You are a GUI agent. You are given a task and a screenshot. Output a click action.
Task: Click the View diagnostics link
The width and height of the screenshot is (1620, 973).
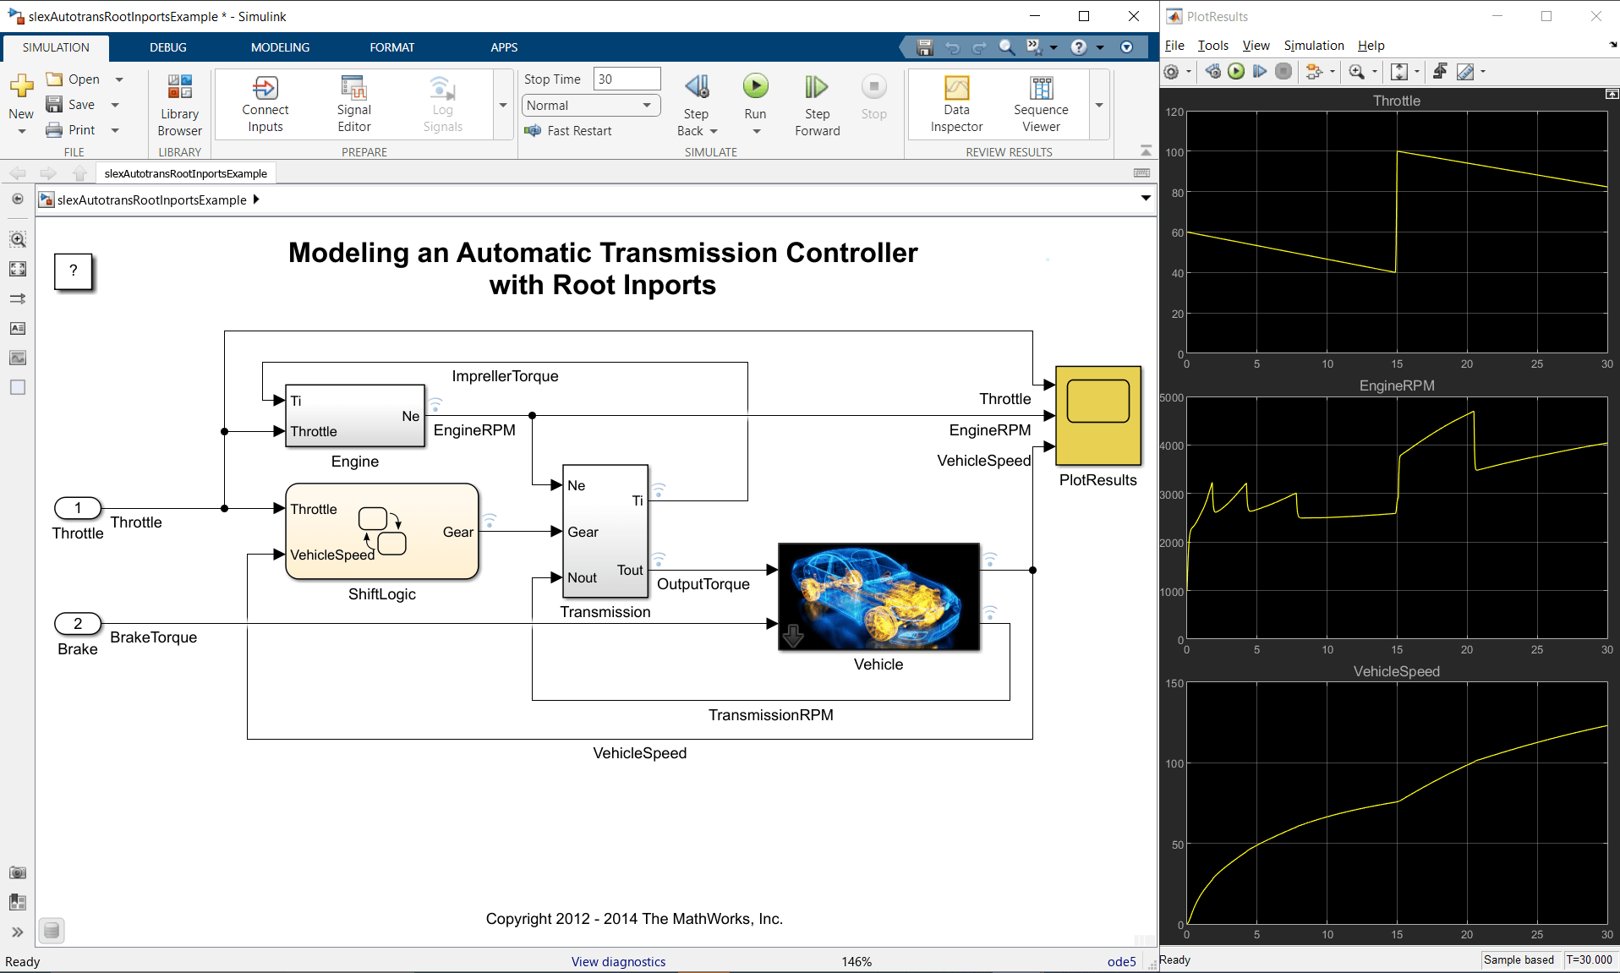[618, 961]
